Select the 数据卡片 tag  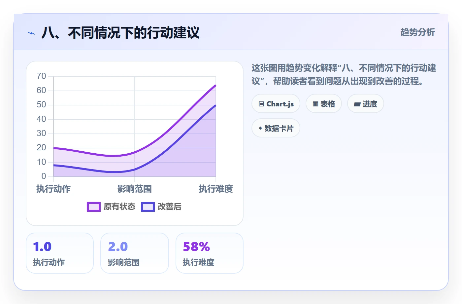tap(276, 128)
